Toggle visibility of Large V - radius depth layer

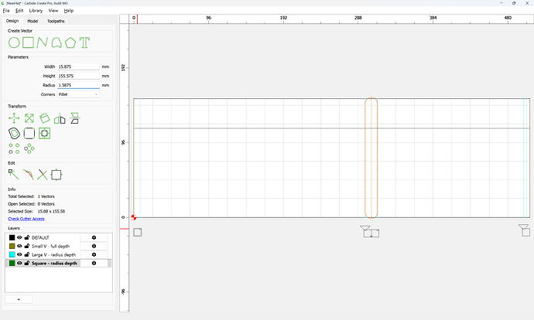20,255
